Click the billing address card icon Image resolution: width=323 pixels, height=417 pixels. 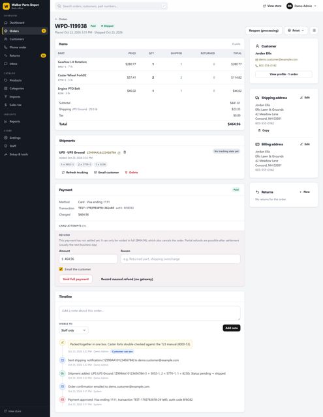[x=257, y=145]
